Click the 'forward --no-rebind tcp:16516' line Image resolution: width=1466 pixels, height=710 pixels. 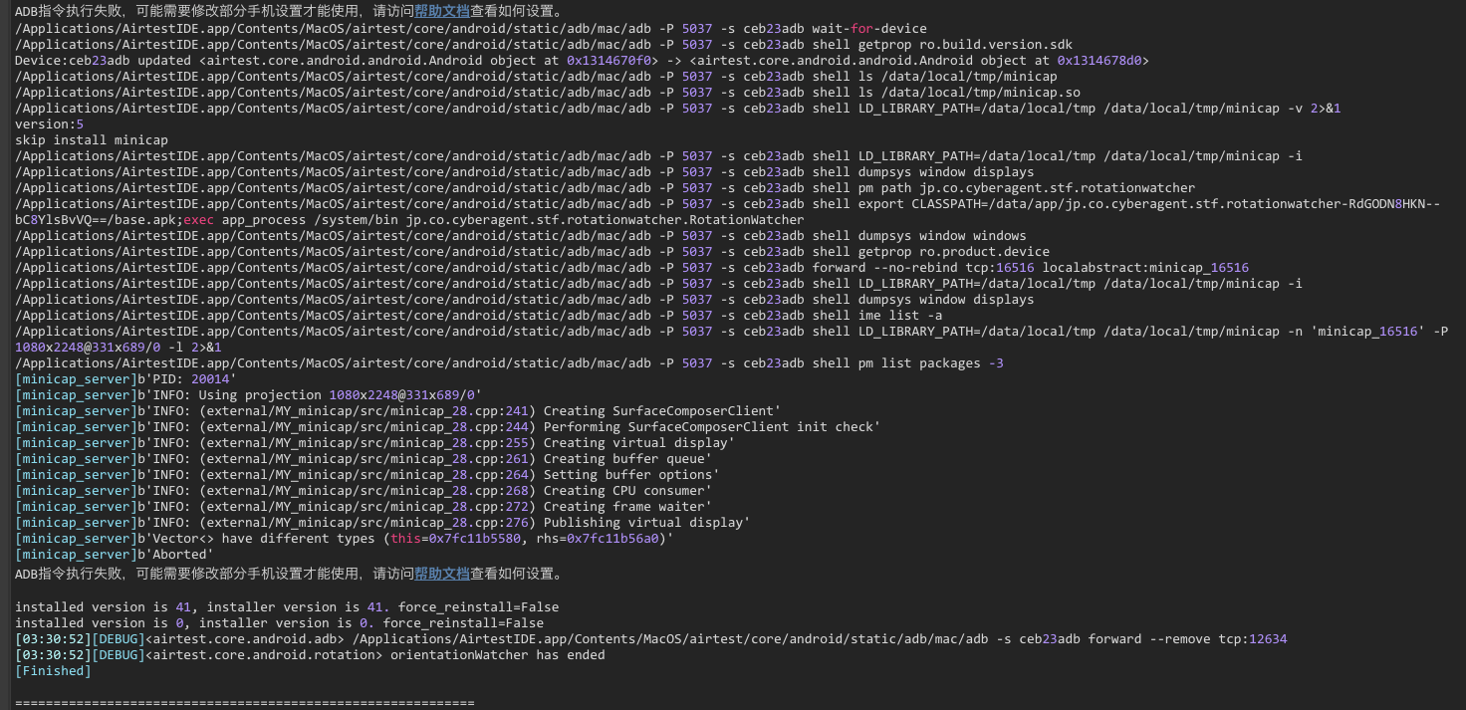tap(631, 268)
